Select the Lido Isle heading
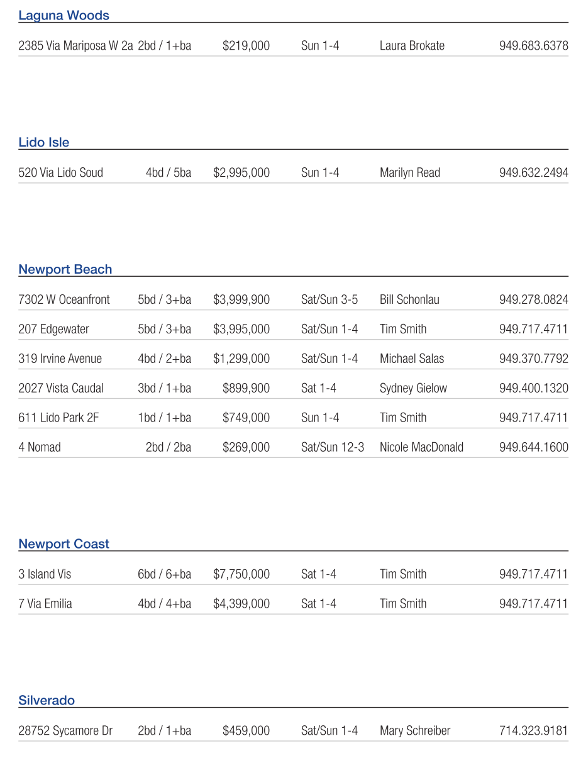581x758 pixels. [44, 143]
